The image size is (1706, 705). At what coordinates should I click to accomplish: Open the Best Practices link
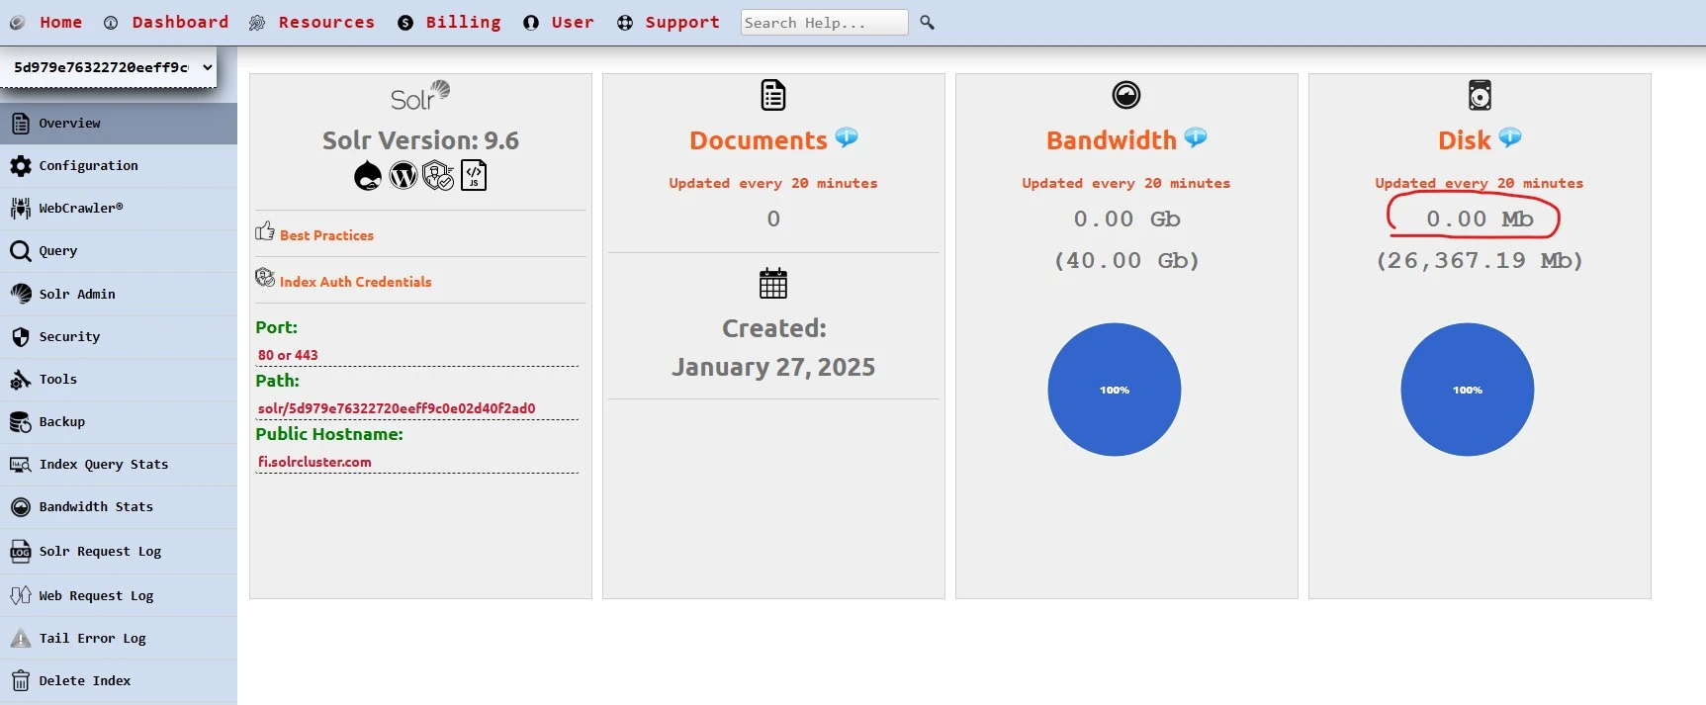(x=326, y=235)
